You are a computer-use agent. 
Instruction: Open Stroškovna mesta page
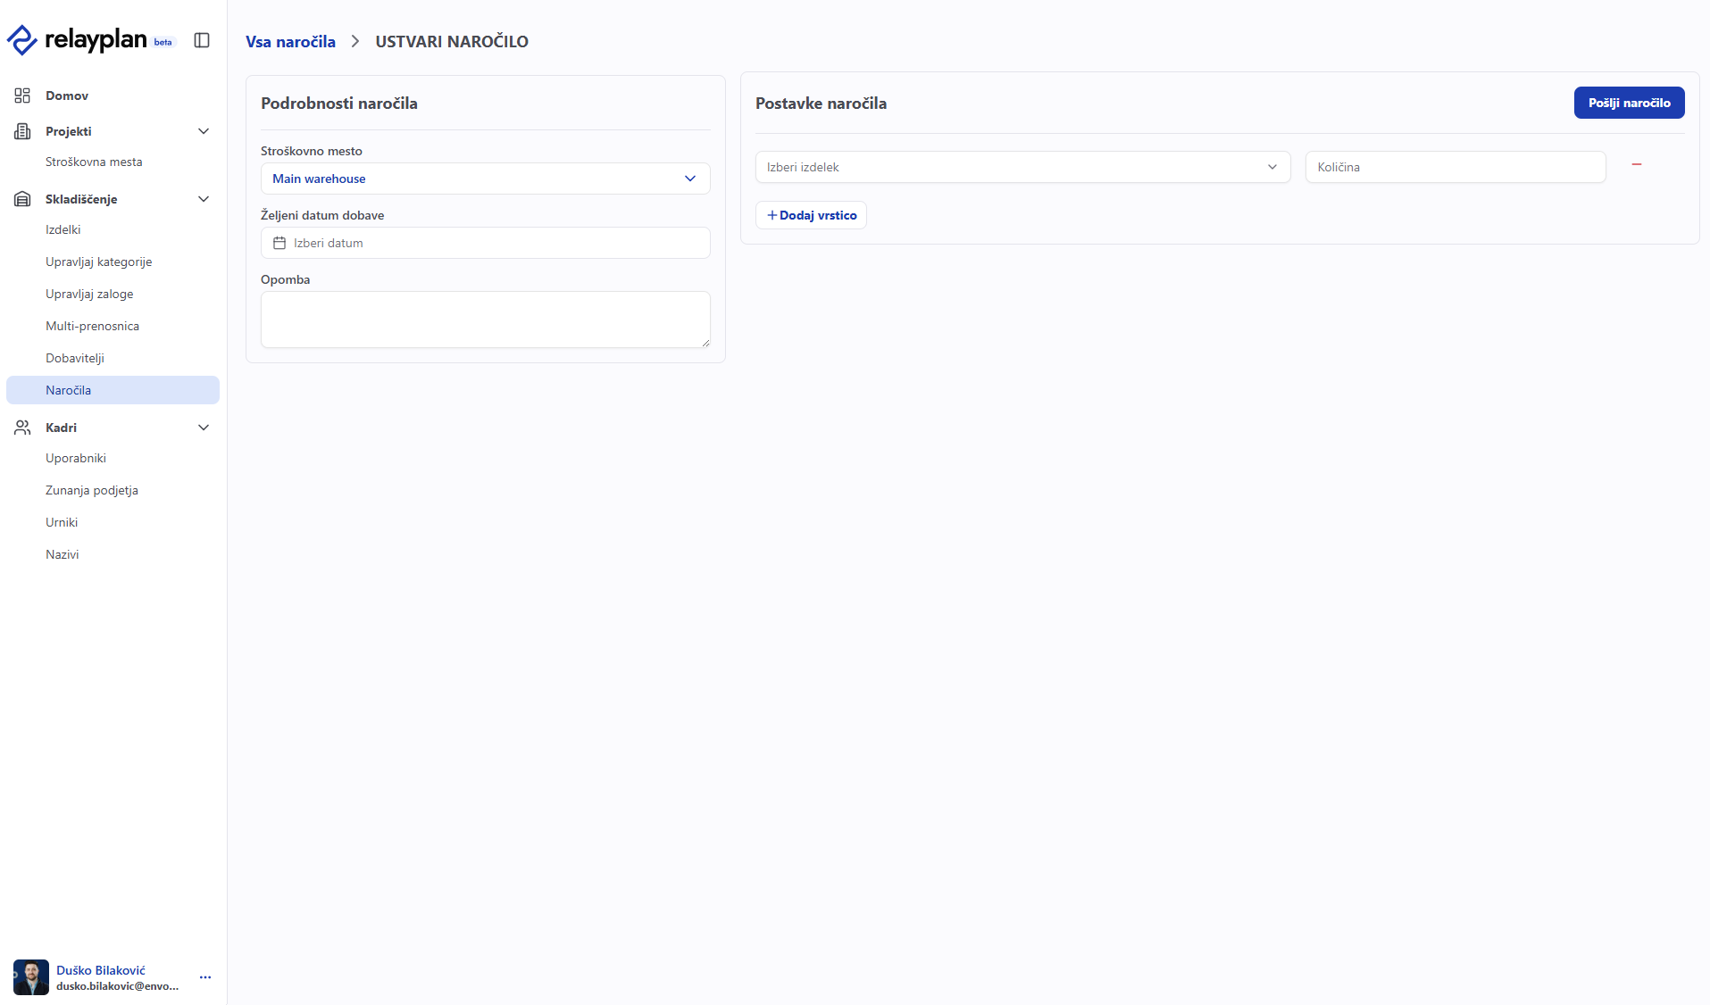(94, 162)
